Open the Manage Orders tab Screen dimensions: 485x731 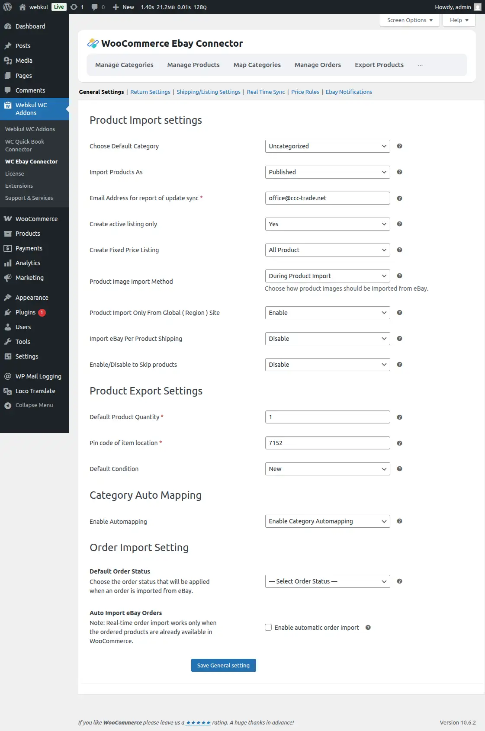coord(318,65)
